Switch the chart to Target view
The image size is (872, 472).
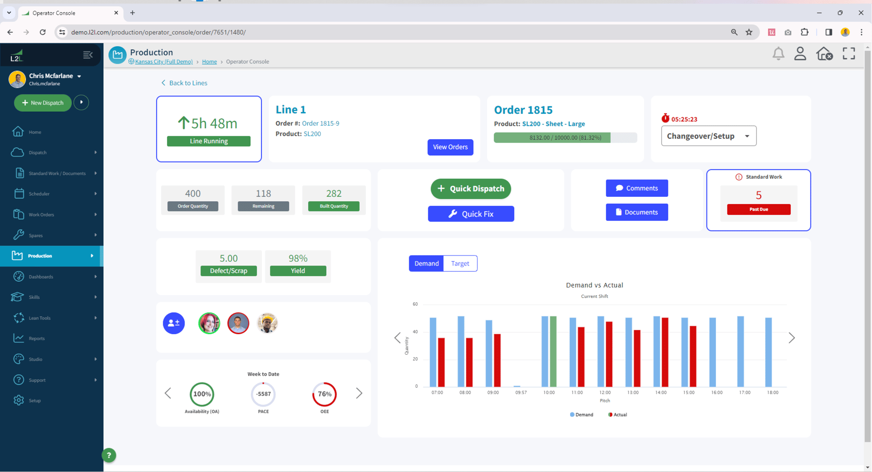tap(460, 263)
